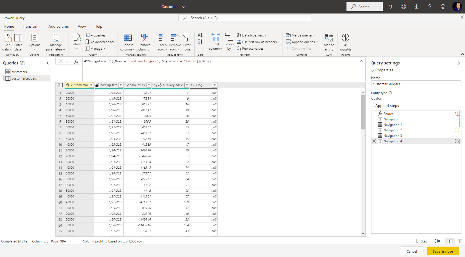Click the data grid vertical scrollbar
This screenshot has width=465, height=257.
point(363,112)
